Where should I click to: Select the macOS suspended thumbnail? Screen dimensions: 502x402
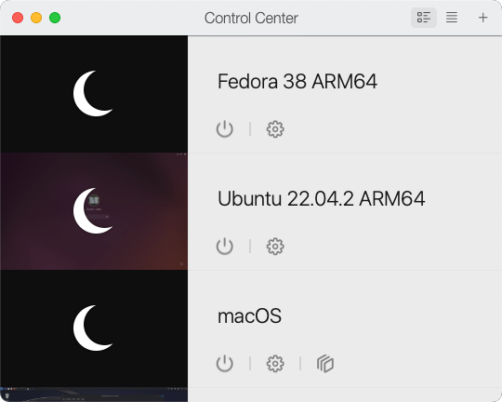(x=94, y=328)
